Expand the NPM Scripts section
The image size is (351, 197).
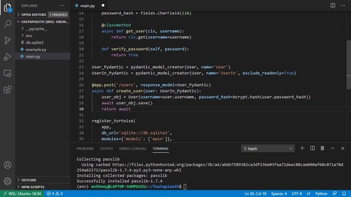click(x=43, y=187)
